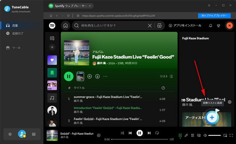Switch source via Spotify ウェブプレーヤー selector
The width and height of the screenshot is (236, 144).
(x=71, y=6)
